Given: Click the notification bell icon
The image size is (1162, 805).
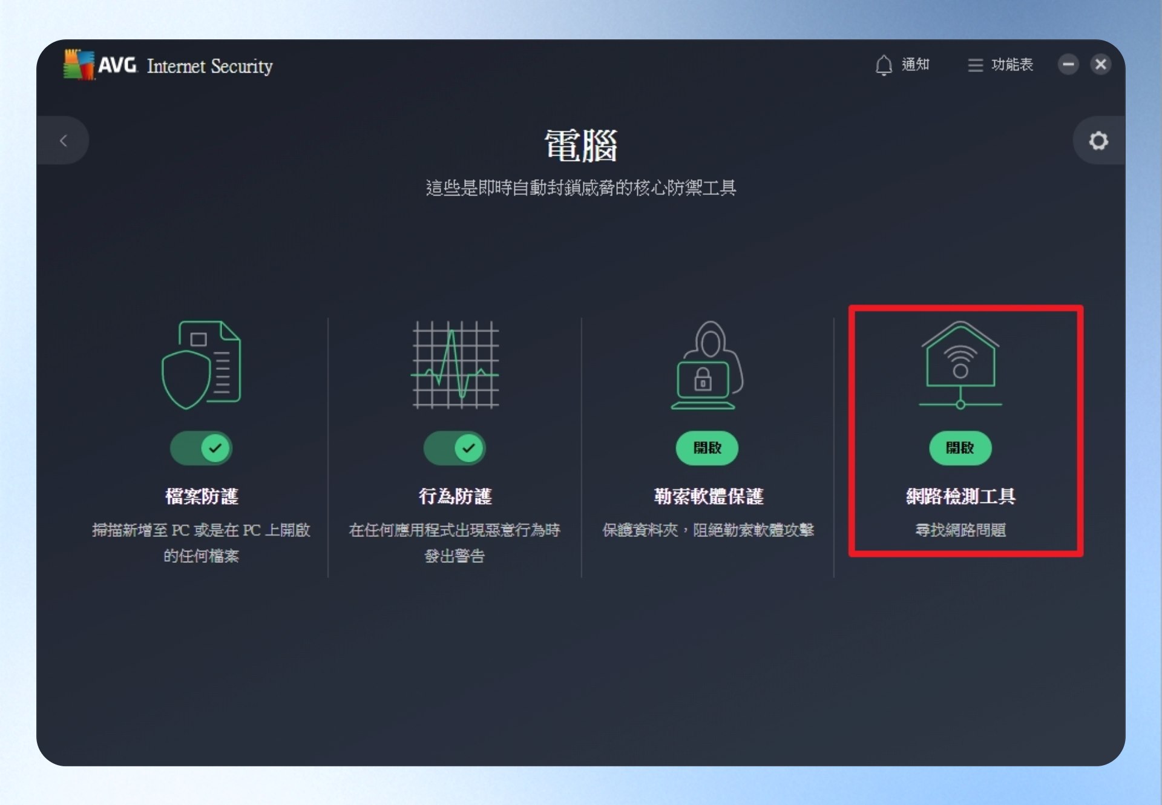Looking at the screenshot, I should pos(884,65).
